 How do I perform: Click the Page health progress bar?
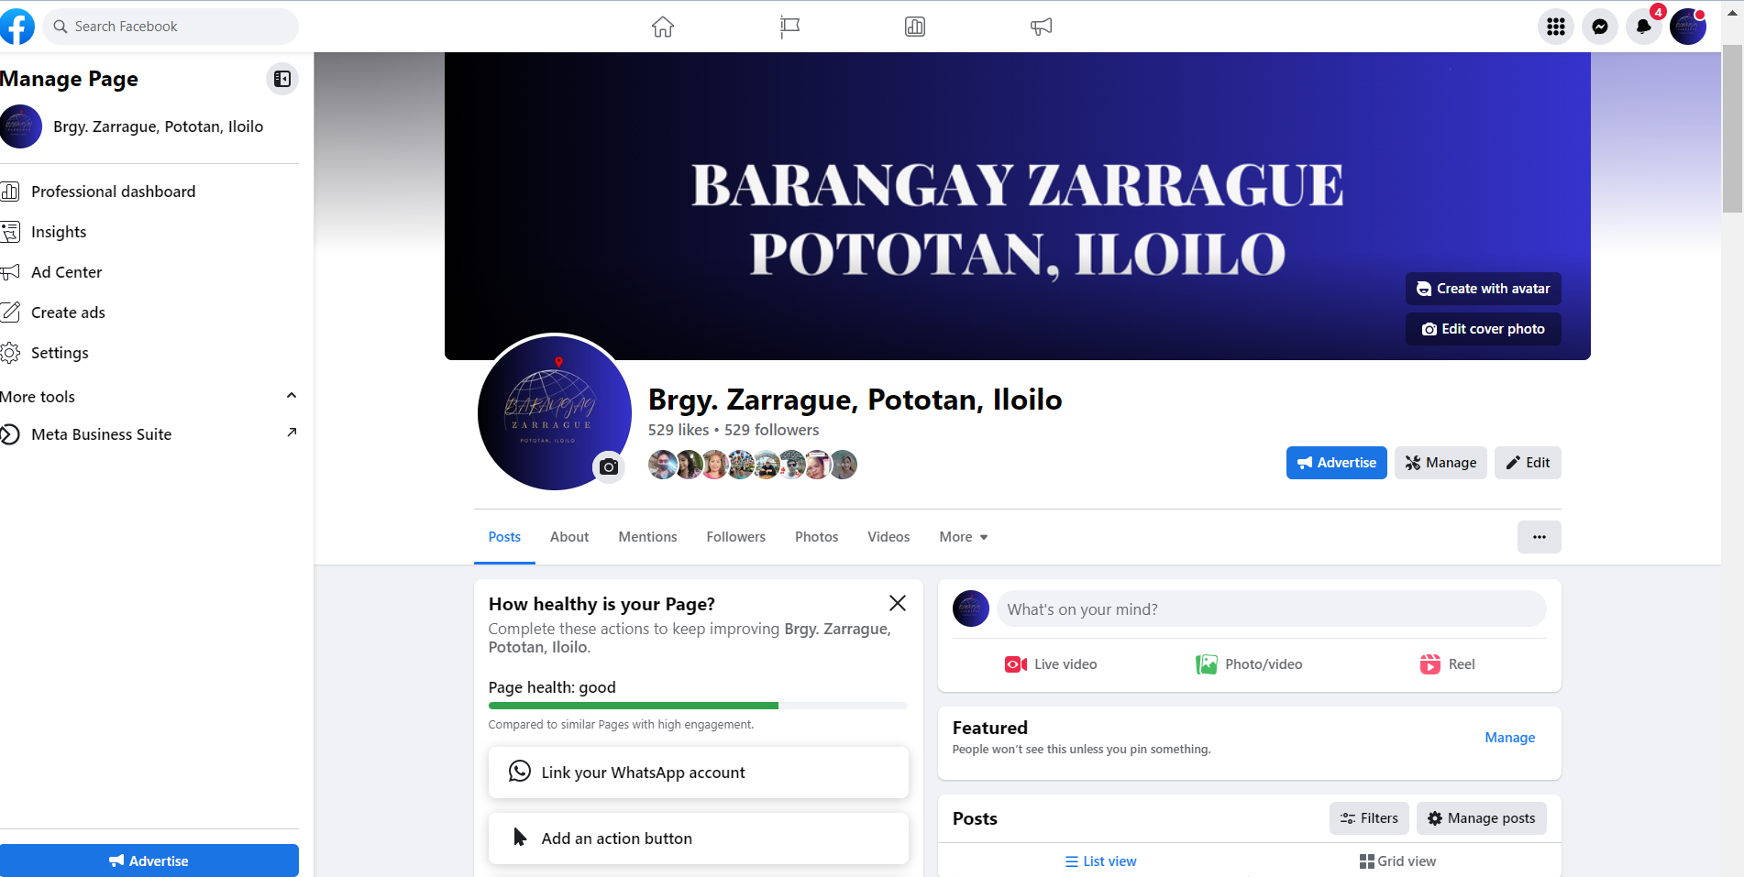coord(698,706)
